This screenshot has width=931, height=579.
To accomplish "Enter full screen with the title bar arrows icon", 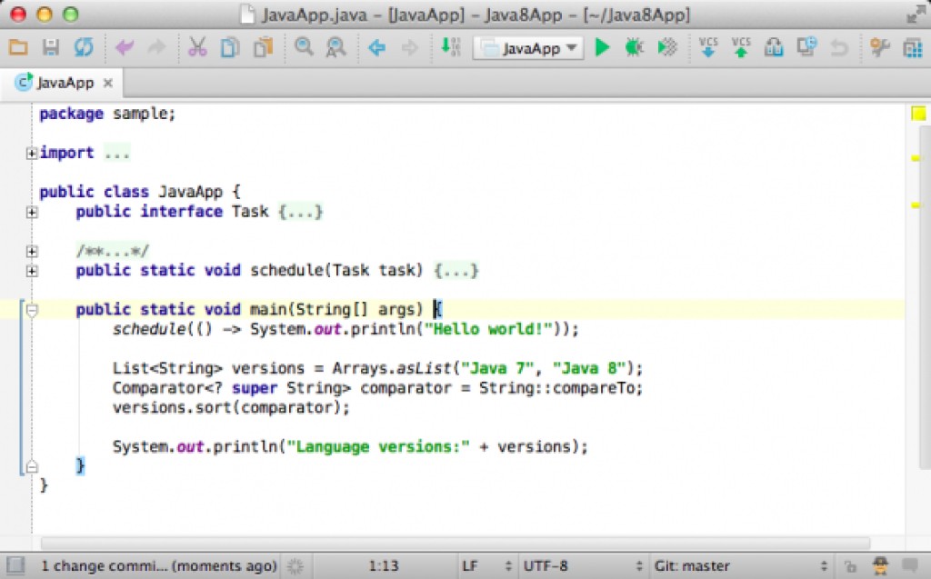I will coord(916,15).
